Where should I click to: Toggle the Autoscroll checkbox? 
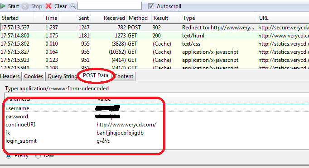(x=151, y=6)
